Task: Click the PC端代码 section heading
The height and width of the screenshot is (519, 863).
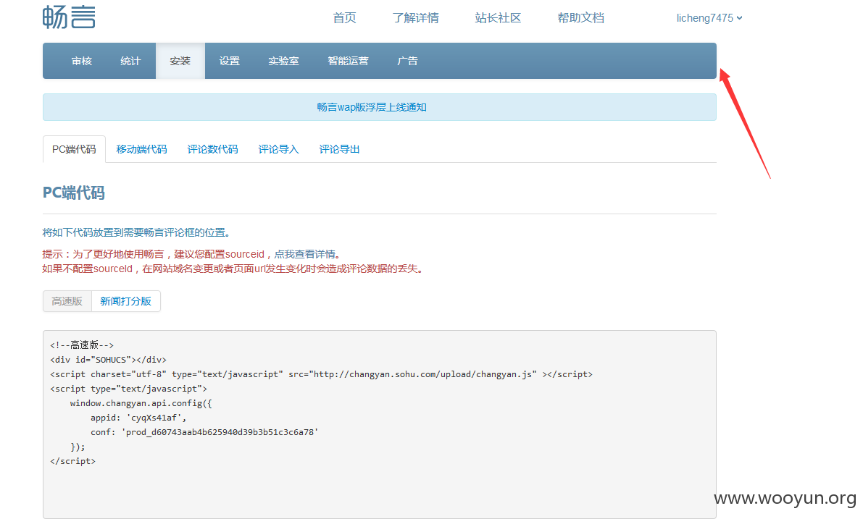Action: (x=74, y=193)
